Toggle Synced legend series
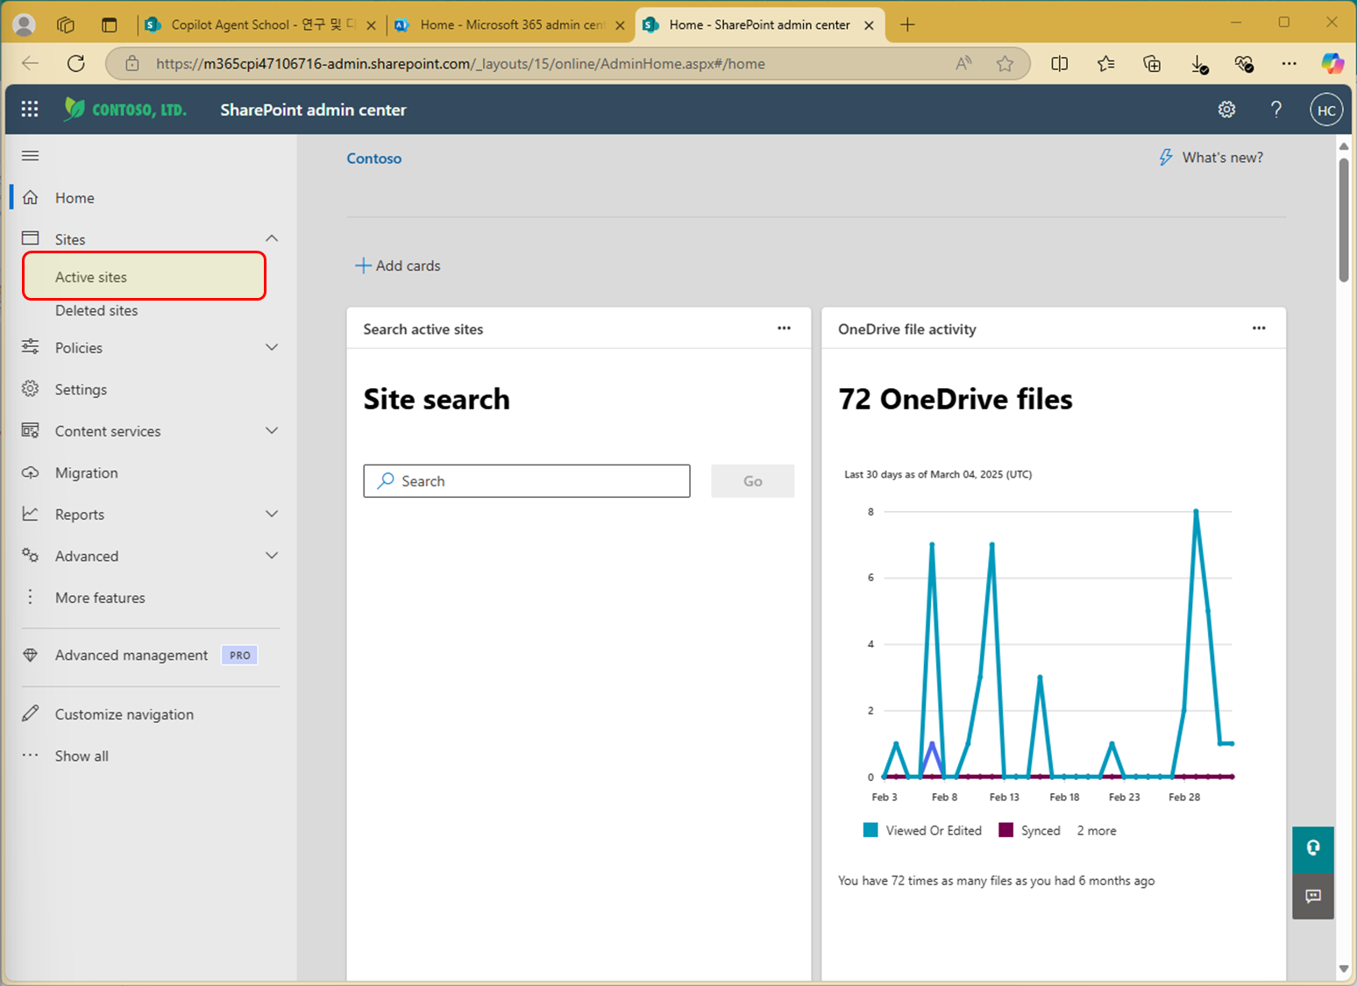 coord(1029,830)
